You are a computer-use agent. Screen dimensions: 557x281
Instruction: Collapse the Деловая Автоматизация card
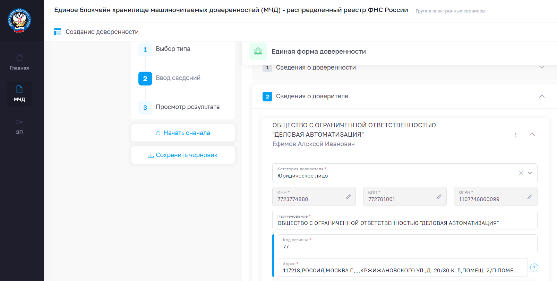point(532,134)
